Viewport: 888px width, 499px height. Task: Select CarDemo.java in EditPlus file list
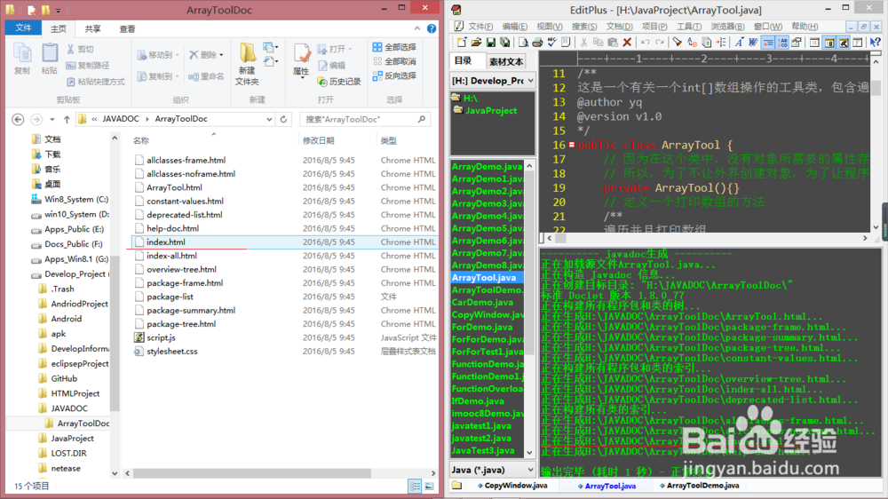click(x=482, y=303)
